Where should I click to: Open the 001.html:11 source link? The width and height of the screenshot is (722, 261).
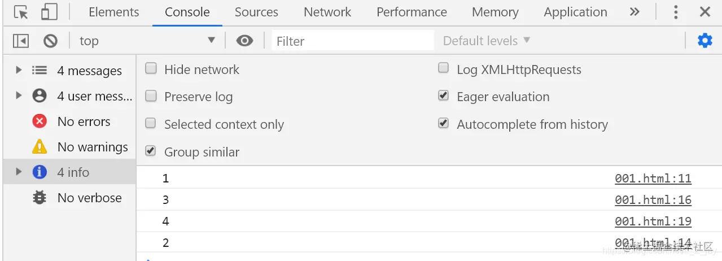[x=653, y=179]
